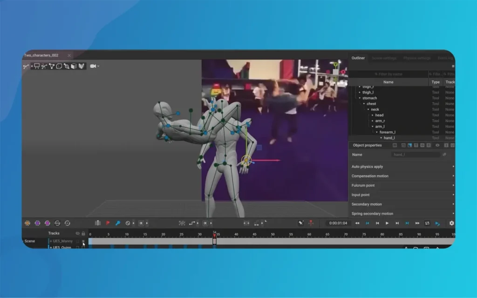Viewport: 477px width, 298px height.
Task: Select the Two_characters_002 scene tab
Action: tap(41, 55)
